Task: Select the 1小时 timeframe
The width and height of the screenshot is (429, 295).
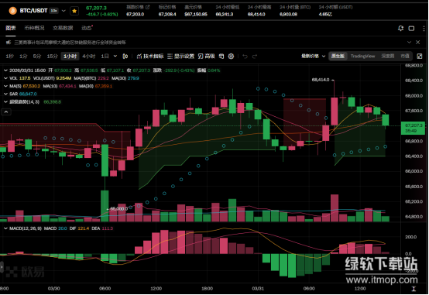Action: click(x=70, y=56)
